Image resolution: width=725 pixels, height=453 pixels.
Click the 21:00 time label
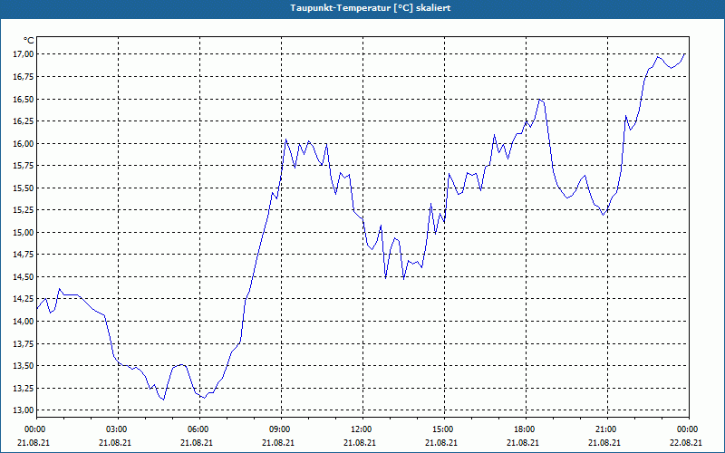(607, 429)
